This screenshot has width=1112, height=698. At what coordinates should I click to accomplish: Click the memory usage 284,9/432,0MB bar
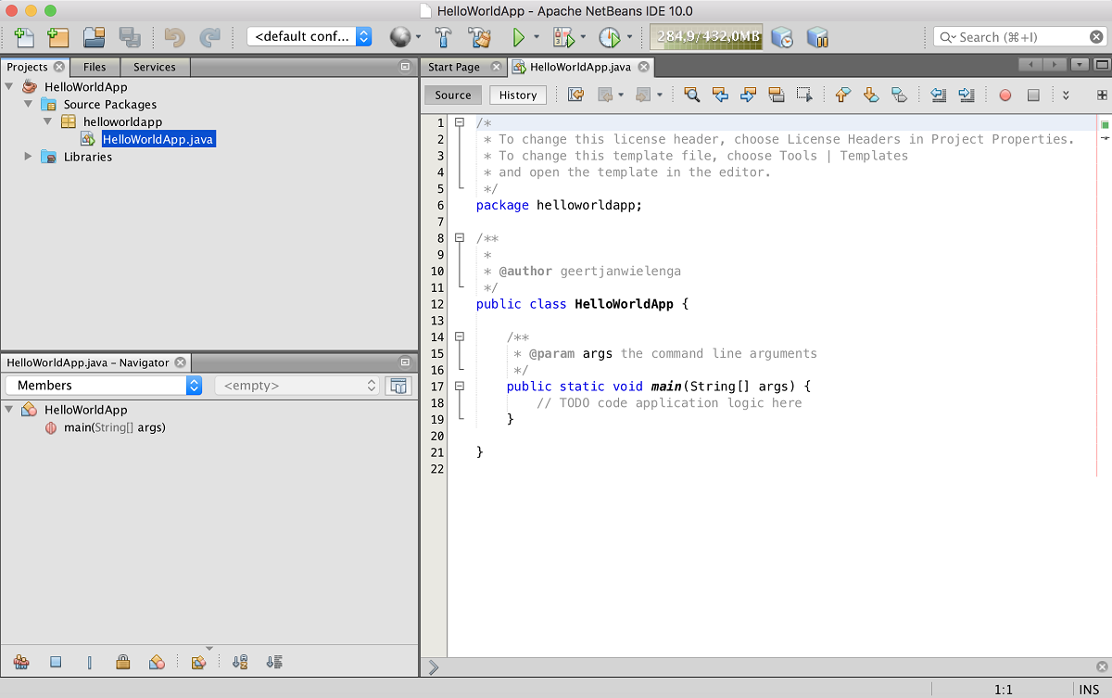(706, 37)
